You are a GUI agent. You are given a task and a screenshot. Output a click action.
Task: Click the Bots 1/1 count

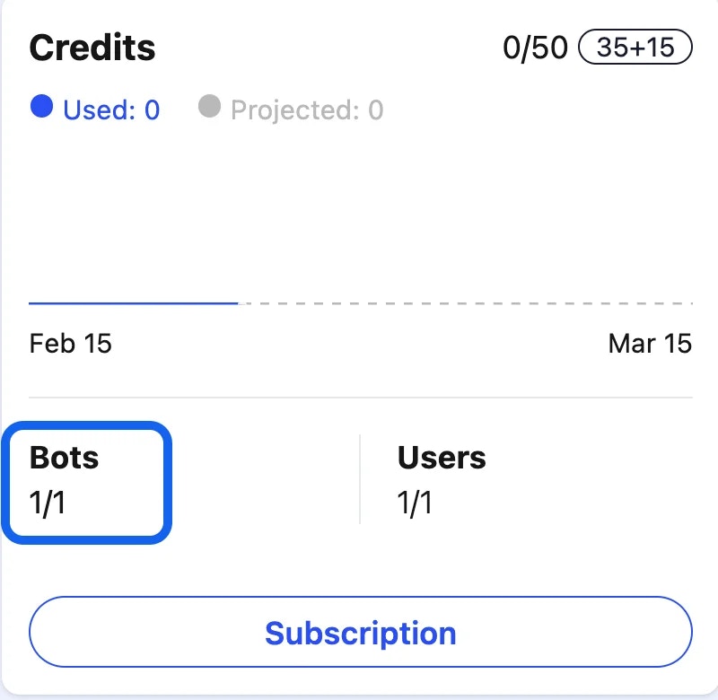47,503
